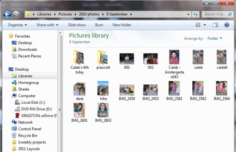Toggle the Preview pane button
Image resolution: width=236 pixels, height=152 pixels.
point(215,25)
